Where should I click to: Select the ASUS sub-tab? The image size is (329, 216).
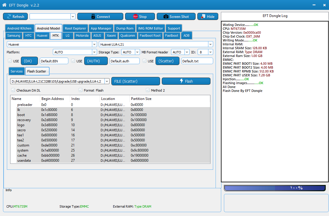click(97, 36)
